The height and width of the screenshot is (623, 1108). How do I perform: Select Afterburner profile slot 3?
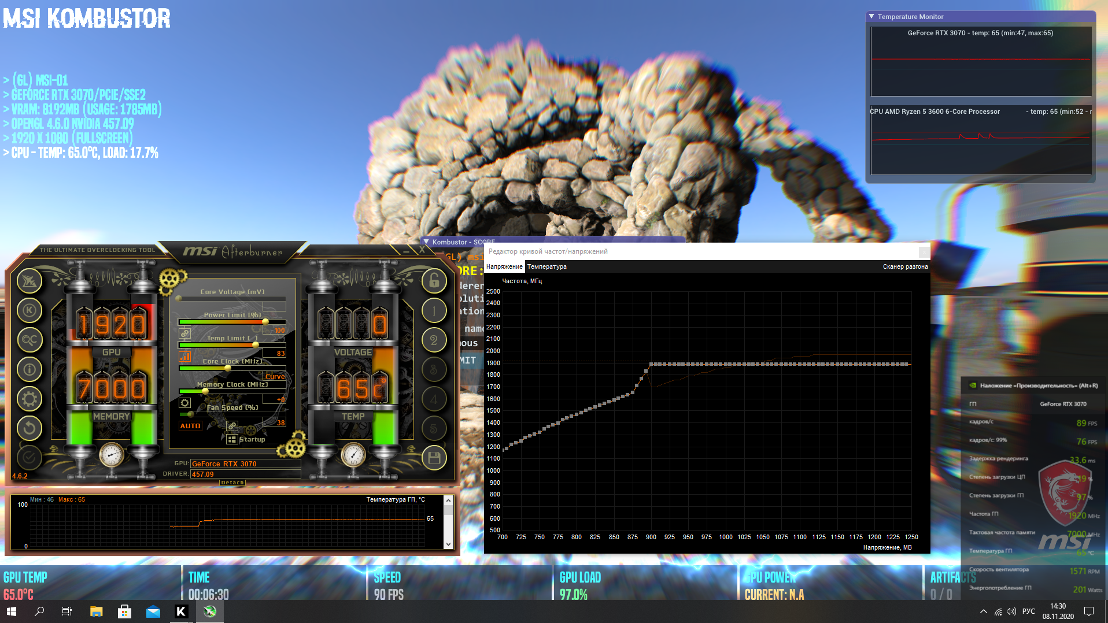pyautogui.click(x=434, y=369)
